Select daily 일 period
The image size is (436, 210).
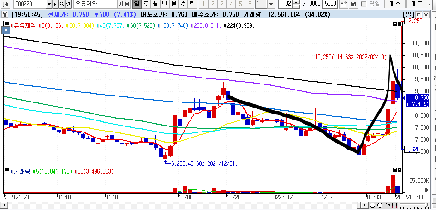pos(136,4)
